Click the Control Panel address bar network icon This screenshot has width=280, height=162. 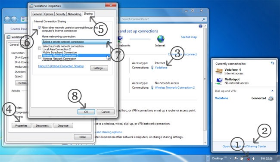[23, 19]
